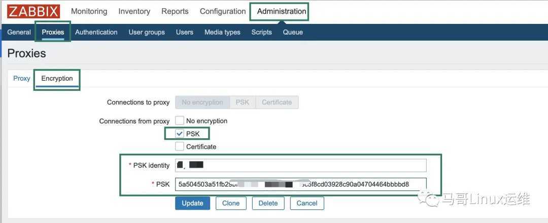Image resolution: width=548 pixels, height=223 pixels.
Task: Click the Delete button
Action: (268, 203)
